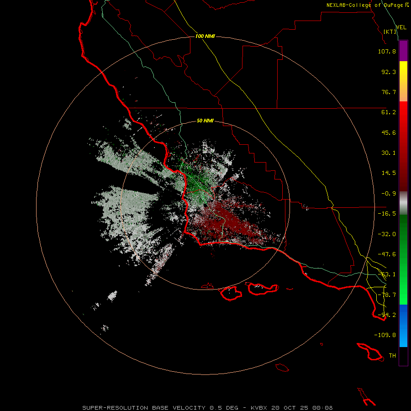The width and height of the screenshot is (411, 411).
Task: Click the 61.2 velocity scale value
Action: [389, 112]
